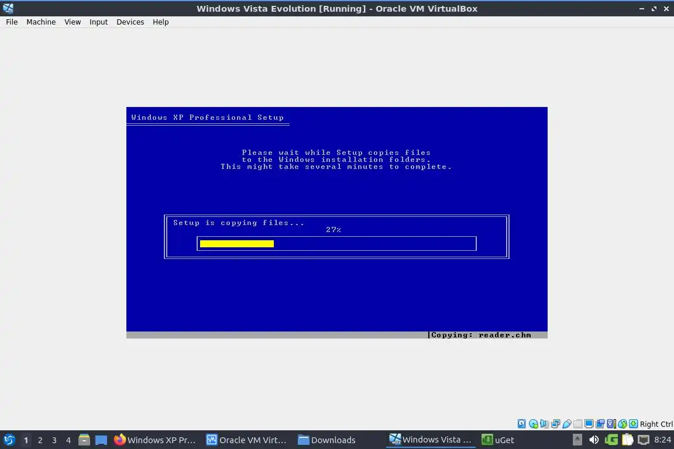Click the mouse integration status icon
674x449 pixels.
point(623,424)
